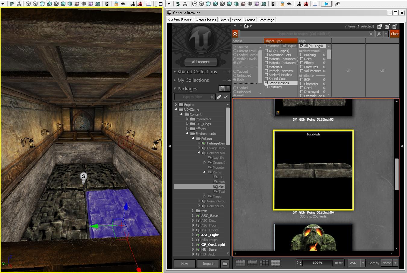This screenshot has height=273, width=407.
Task: Expand the Characters folder
Action: click(x=187, y=119)
